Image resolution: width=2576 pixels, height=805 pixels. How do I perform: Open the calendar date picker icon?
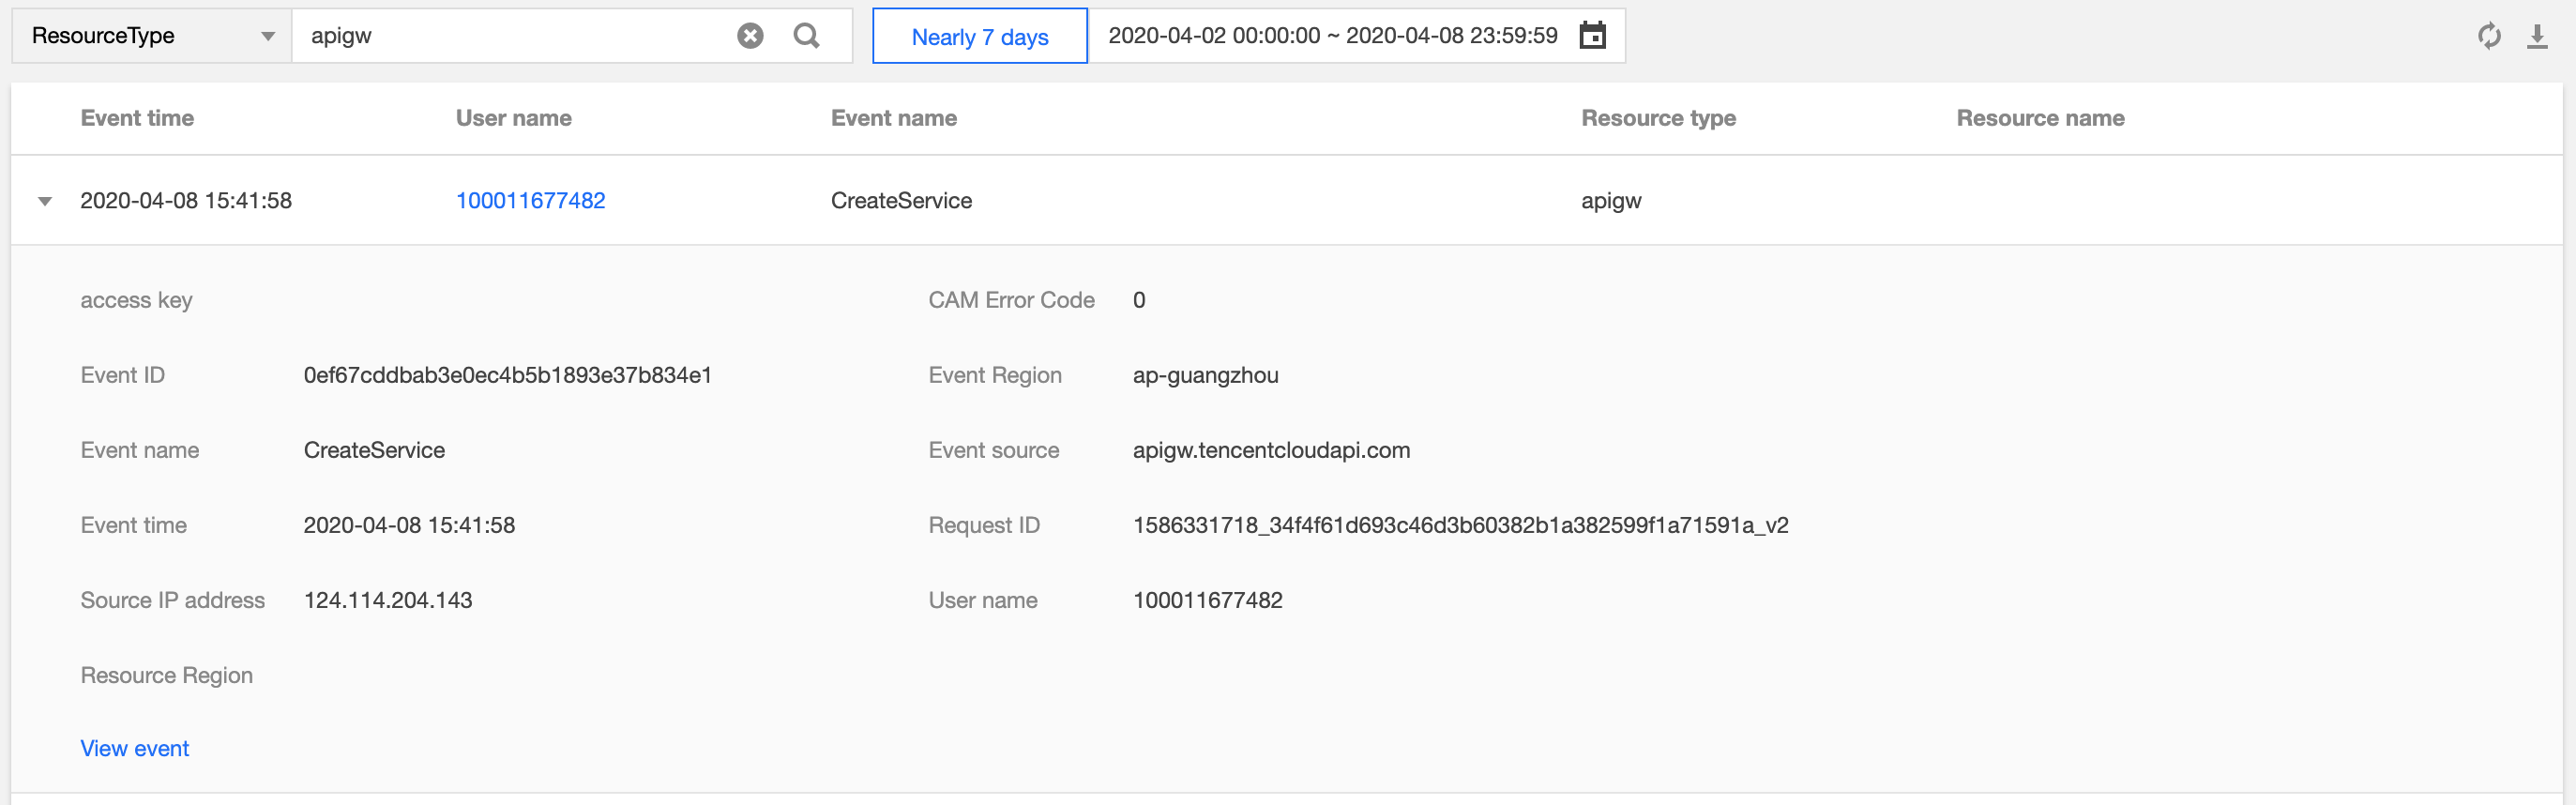pyautogui.click(x=1592, y=36)
